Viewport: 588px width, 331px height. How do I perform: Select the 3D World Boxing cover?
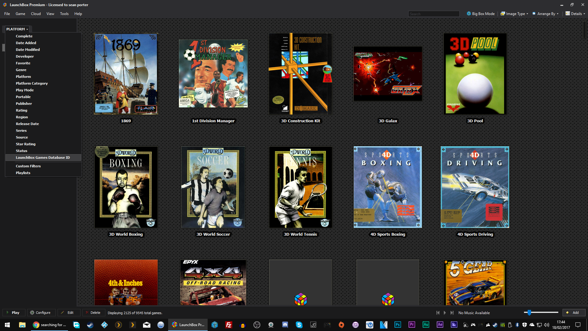click(126, 187)
